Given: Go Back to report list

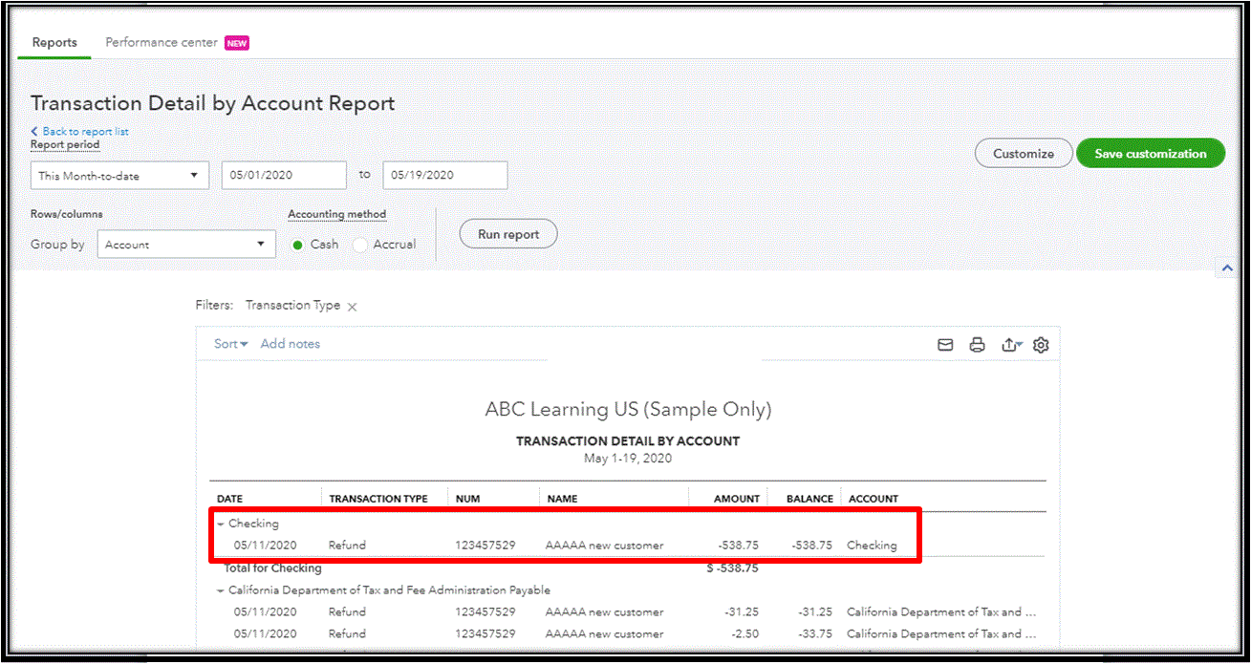Looking at the screenshot, I should point(79,131).
